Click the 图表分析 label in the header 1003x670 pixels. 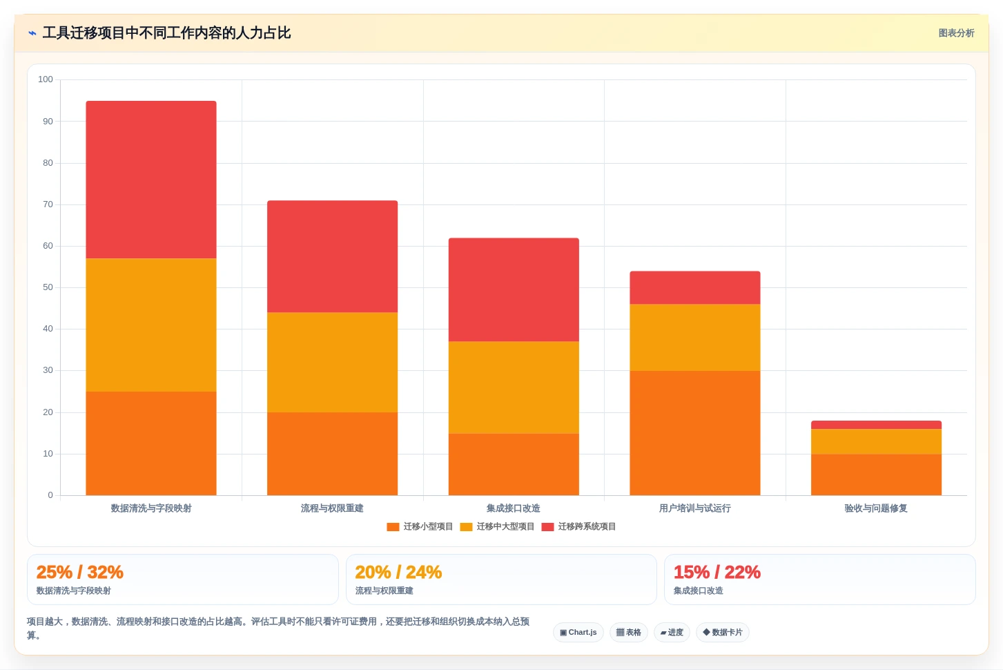tap(956, 33)
